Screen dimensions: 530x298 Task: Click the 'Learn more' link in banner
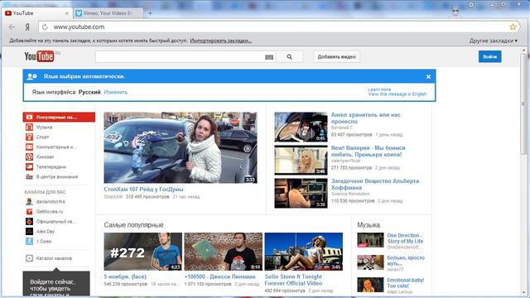pyautogui.click(x=379, y=89)
